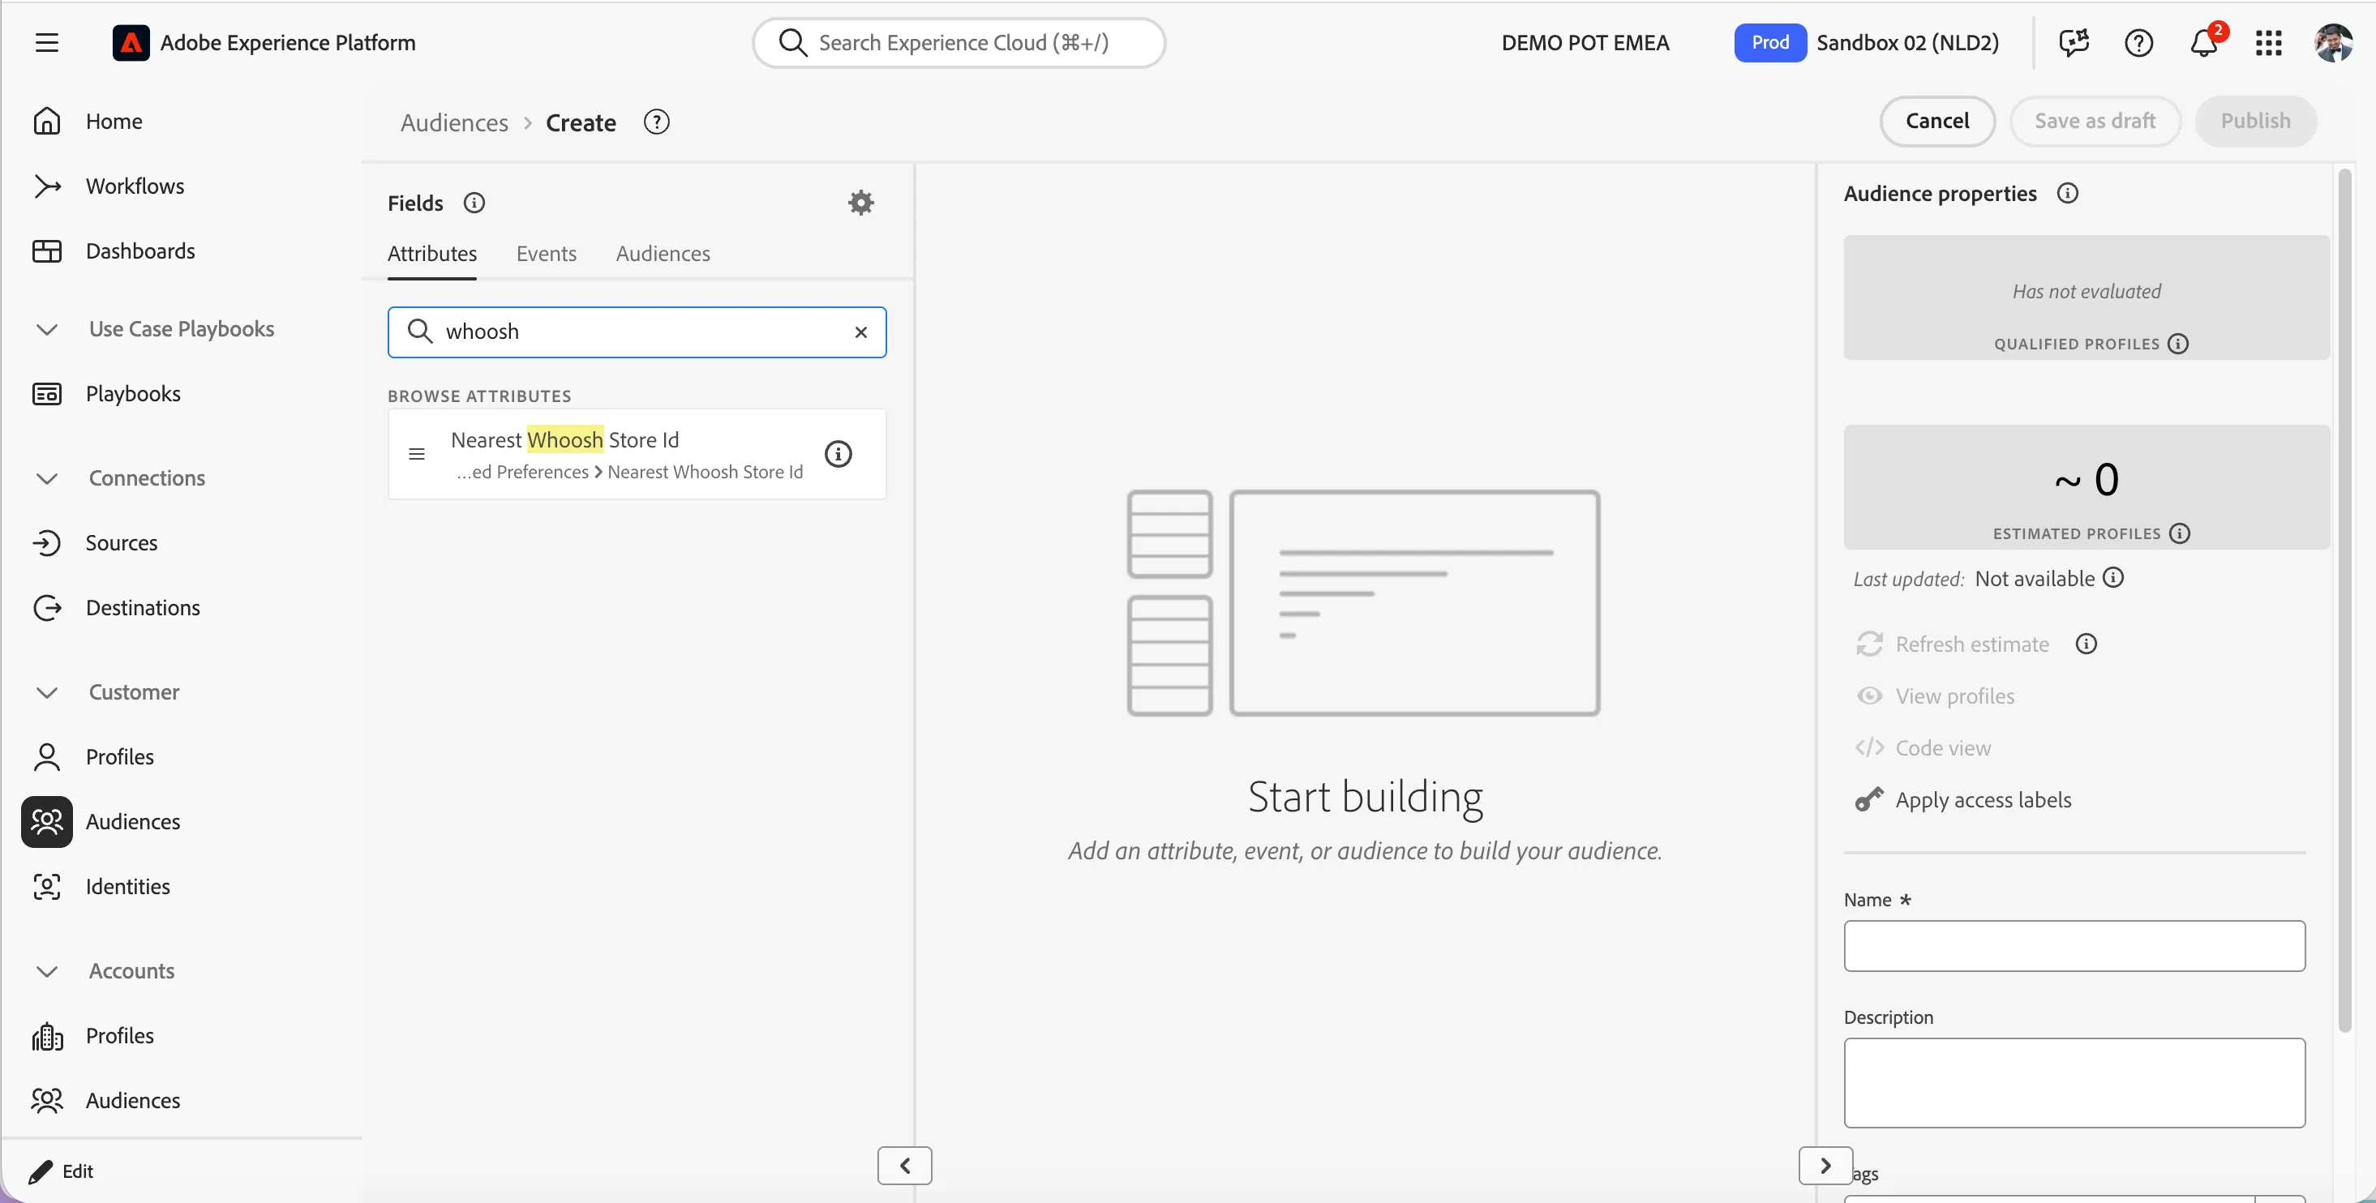Click the Adobe logo icon
This screenshot has height=1203, width=2376.
pyautogui.click(x=130, y=42)
